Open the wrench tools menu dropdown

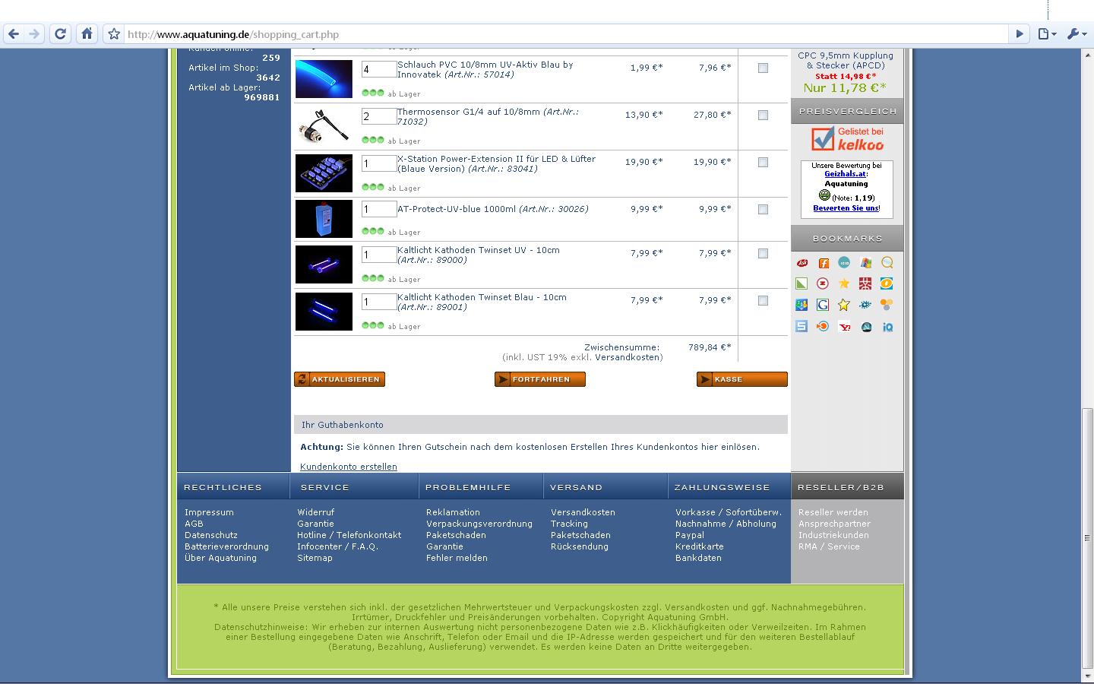pyautogui.click(x=1077, y=33)
